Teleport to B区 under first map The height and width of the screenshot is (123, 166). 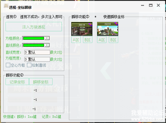coord(88,39)
